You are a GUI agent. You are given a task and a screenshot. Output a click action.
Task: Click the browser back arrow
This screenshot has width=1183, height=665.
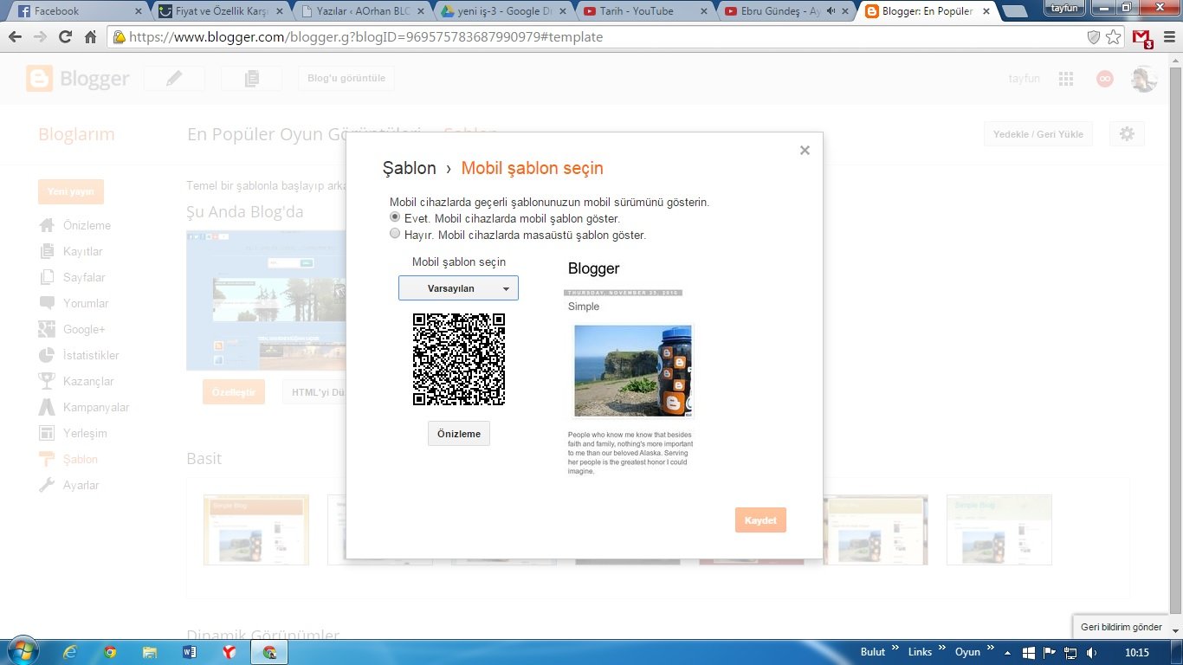(x=16, y=37)
